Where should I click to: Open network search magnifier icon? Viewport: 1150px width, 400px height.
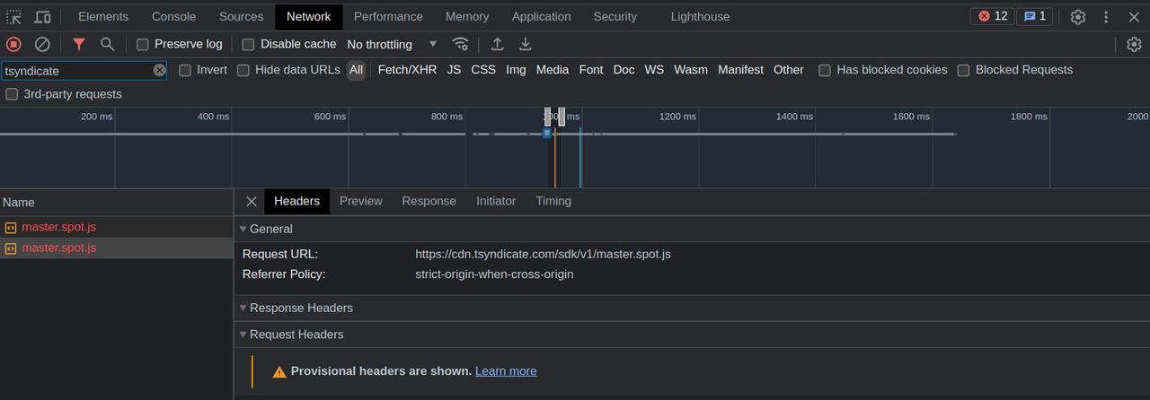107,44
